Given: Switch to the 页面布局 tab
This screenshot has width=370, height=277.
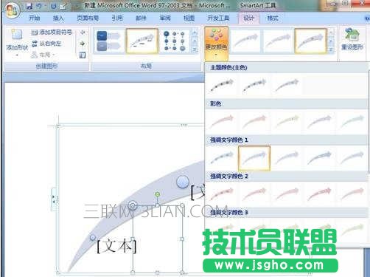Looking at the screenshot, I should [x=88, y=18].
